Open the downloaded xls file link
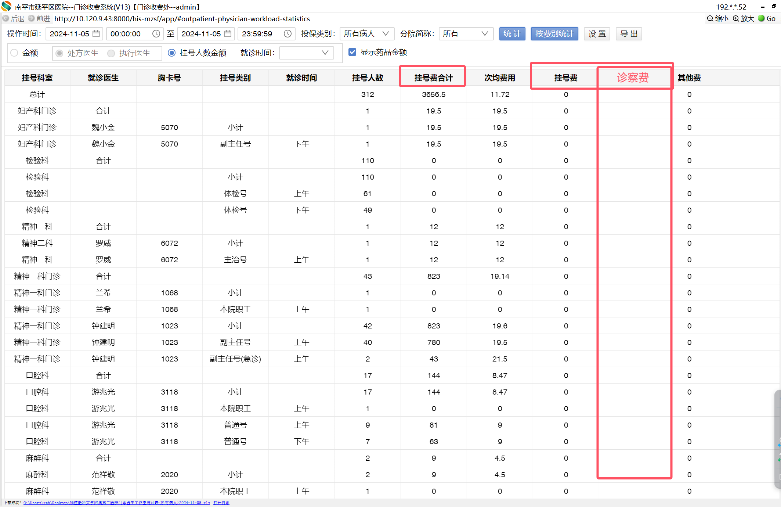The image size is (781, 507). tap(116, 503)
